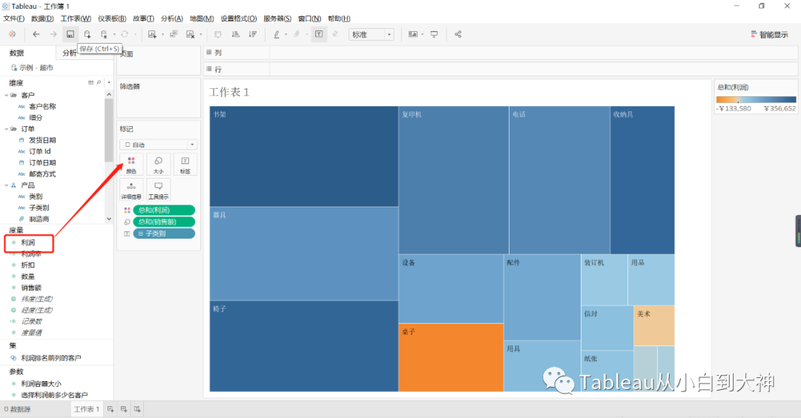Image resolution: width=801 pixels, height=418 pixels.
Task: Select the 利润排名前列的客户 set
Action: coord(50,358)
